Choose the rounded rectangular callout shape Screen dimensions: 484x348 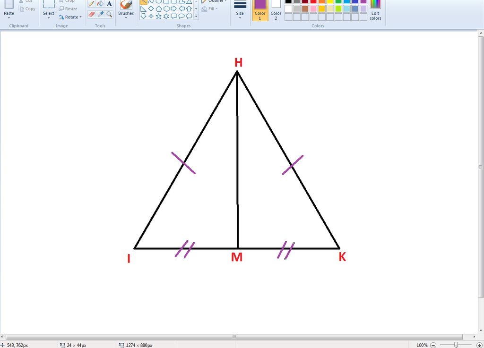pyautogui.click(x=174, y=16)
